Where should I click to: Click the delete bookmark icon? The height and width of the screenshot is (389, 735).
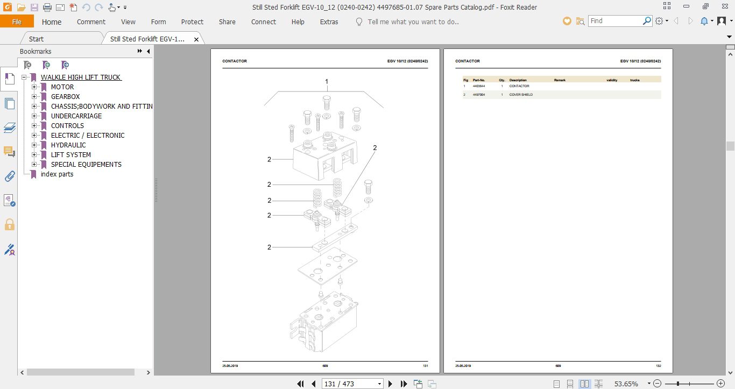pyautogui.click(x=28, y=65)
